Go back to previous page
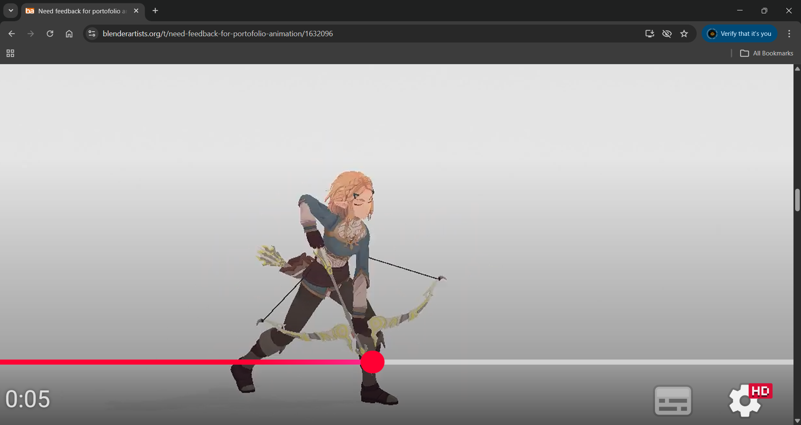 12,34
